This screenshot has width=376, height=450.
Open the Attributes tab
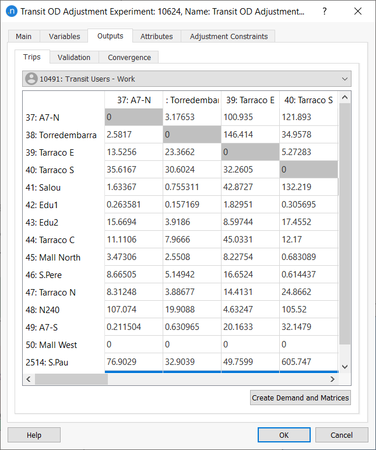click(x=156, y=37)
